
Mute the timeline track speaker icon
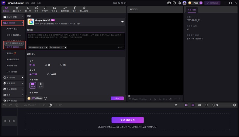tap(14, 121)
